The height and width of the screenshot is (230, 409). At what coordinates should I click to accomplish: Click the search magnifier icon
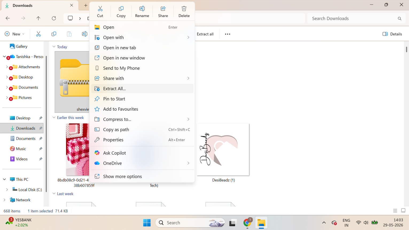pos(400,18)
